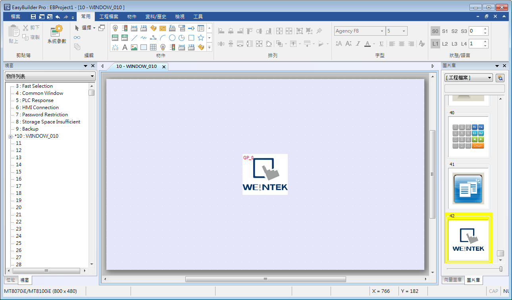Screen dimensions: 512x300
Task: Open the 物件列表 dropdown
Action: pyautogui.click(x=50, y=76)
